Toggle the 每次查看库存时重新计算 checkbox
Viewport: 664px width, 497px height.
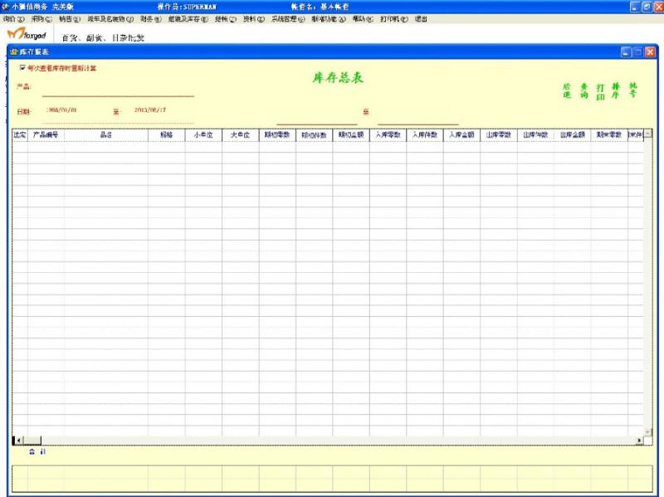click(22, 68)
